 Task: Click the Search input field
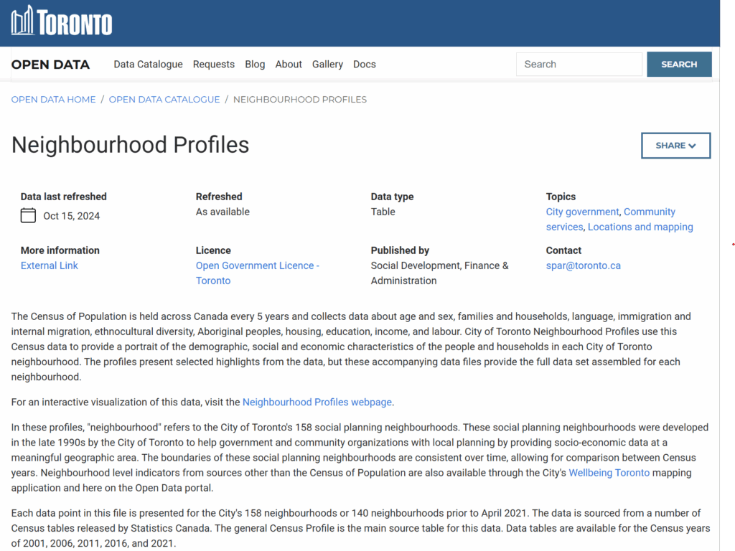pos(579,65)
